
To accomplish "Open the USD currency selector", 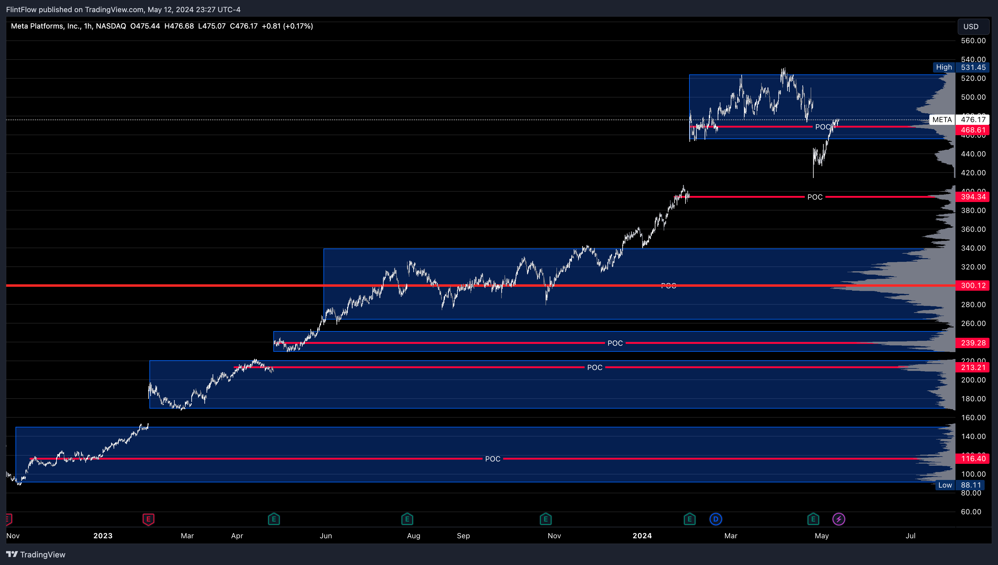I will [973, 26].
